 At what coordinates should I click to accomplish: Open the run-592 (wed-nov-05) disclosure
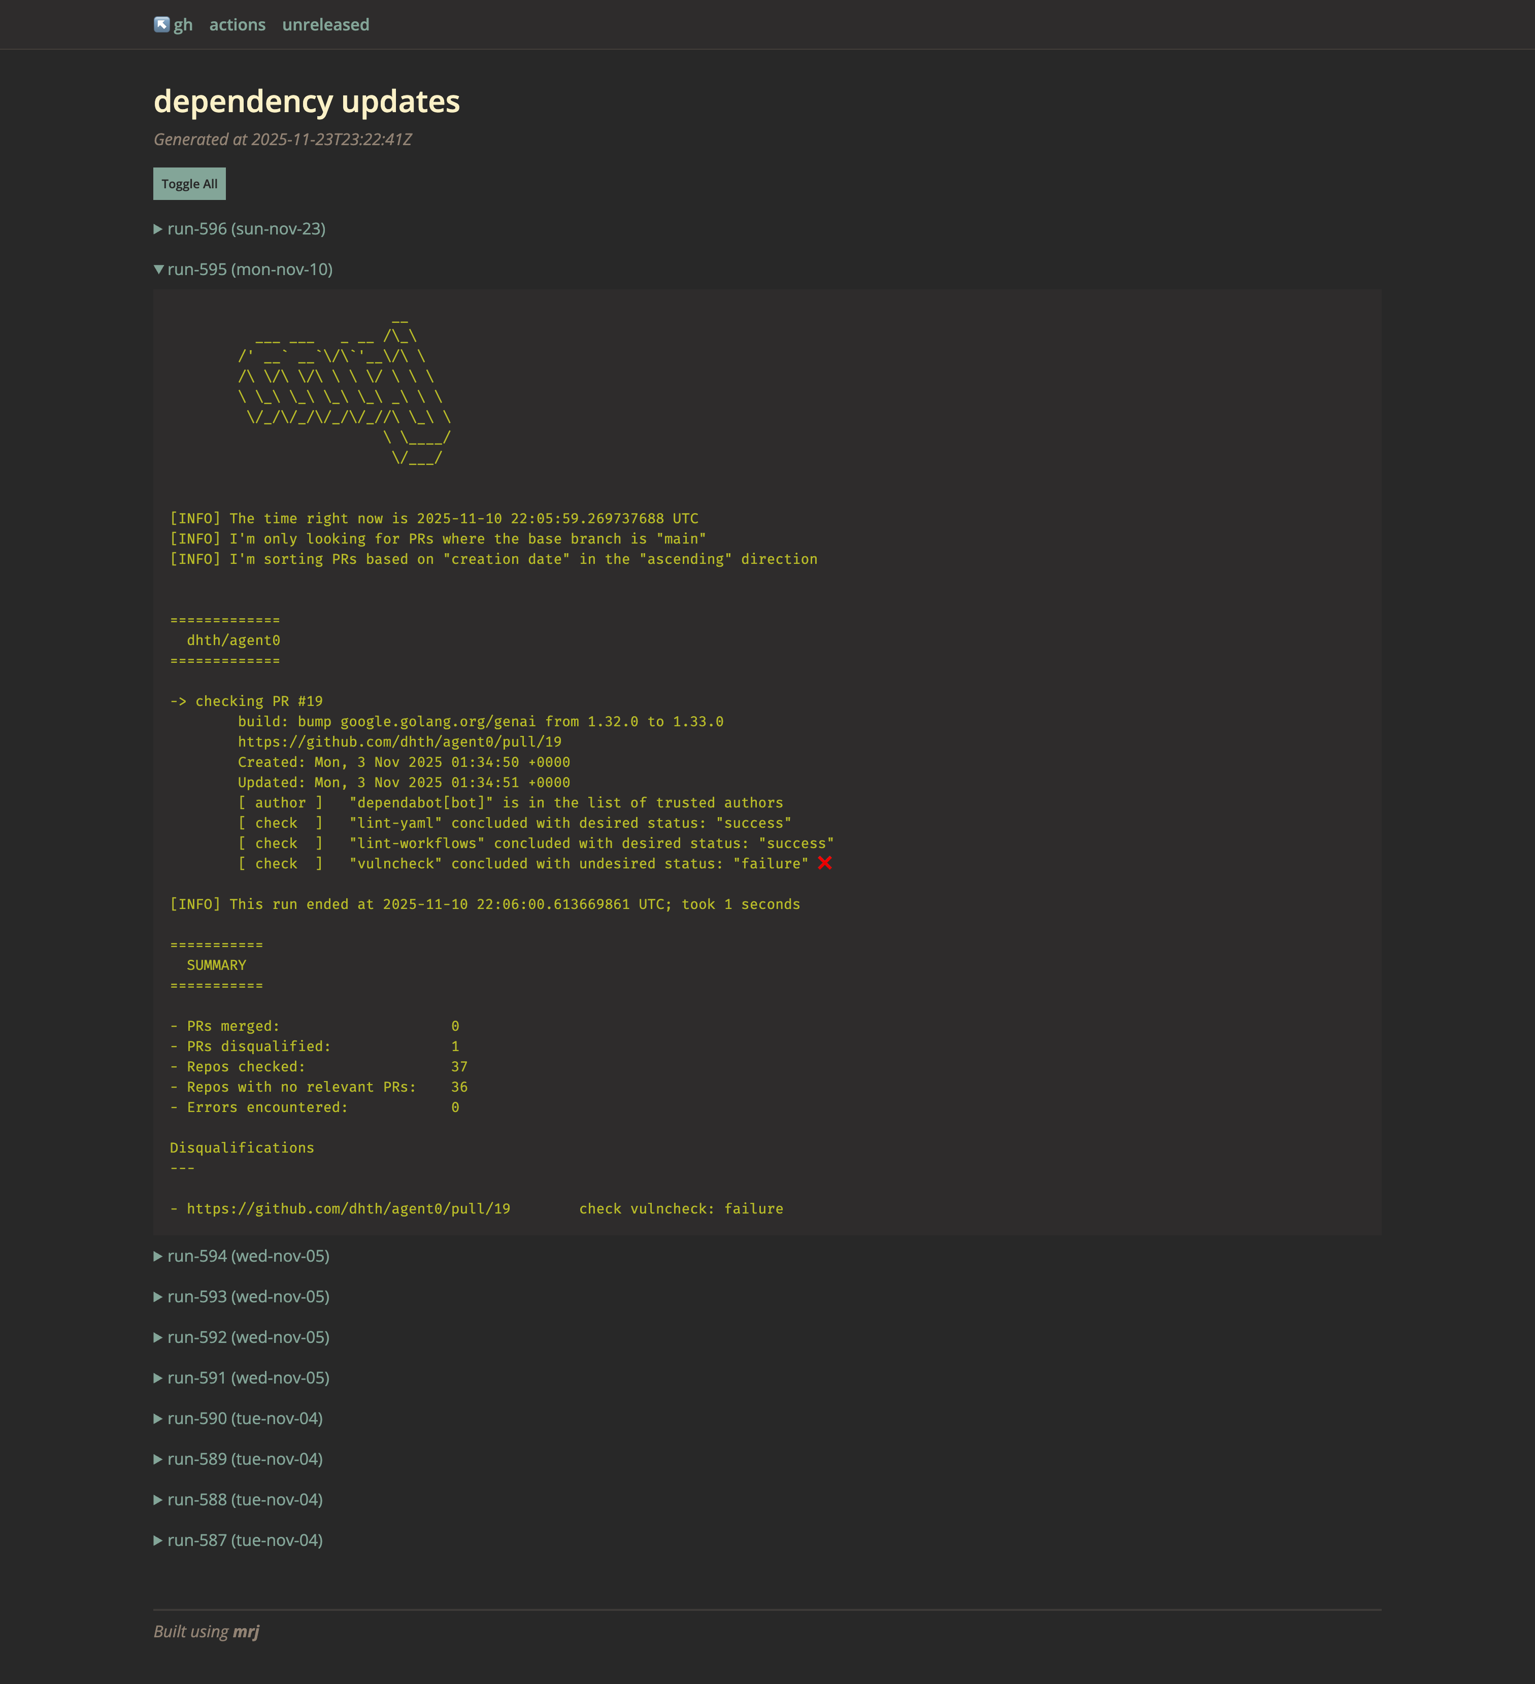(247, 1337)
